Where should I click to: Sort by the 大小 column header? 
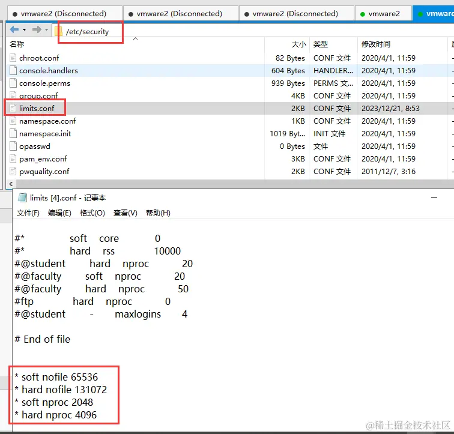[298, 44]
